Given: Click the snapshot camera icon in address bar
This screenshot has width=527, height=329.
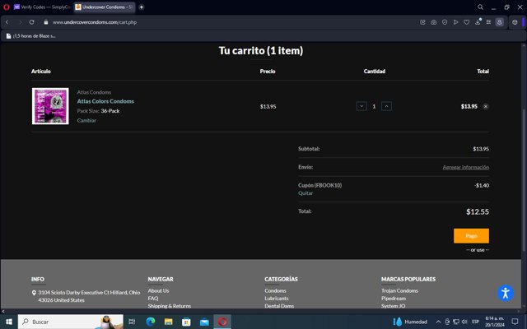Looking at the screenshot, I should coord(434,22).
